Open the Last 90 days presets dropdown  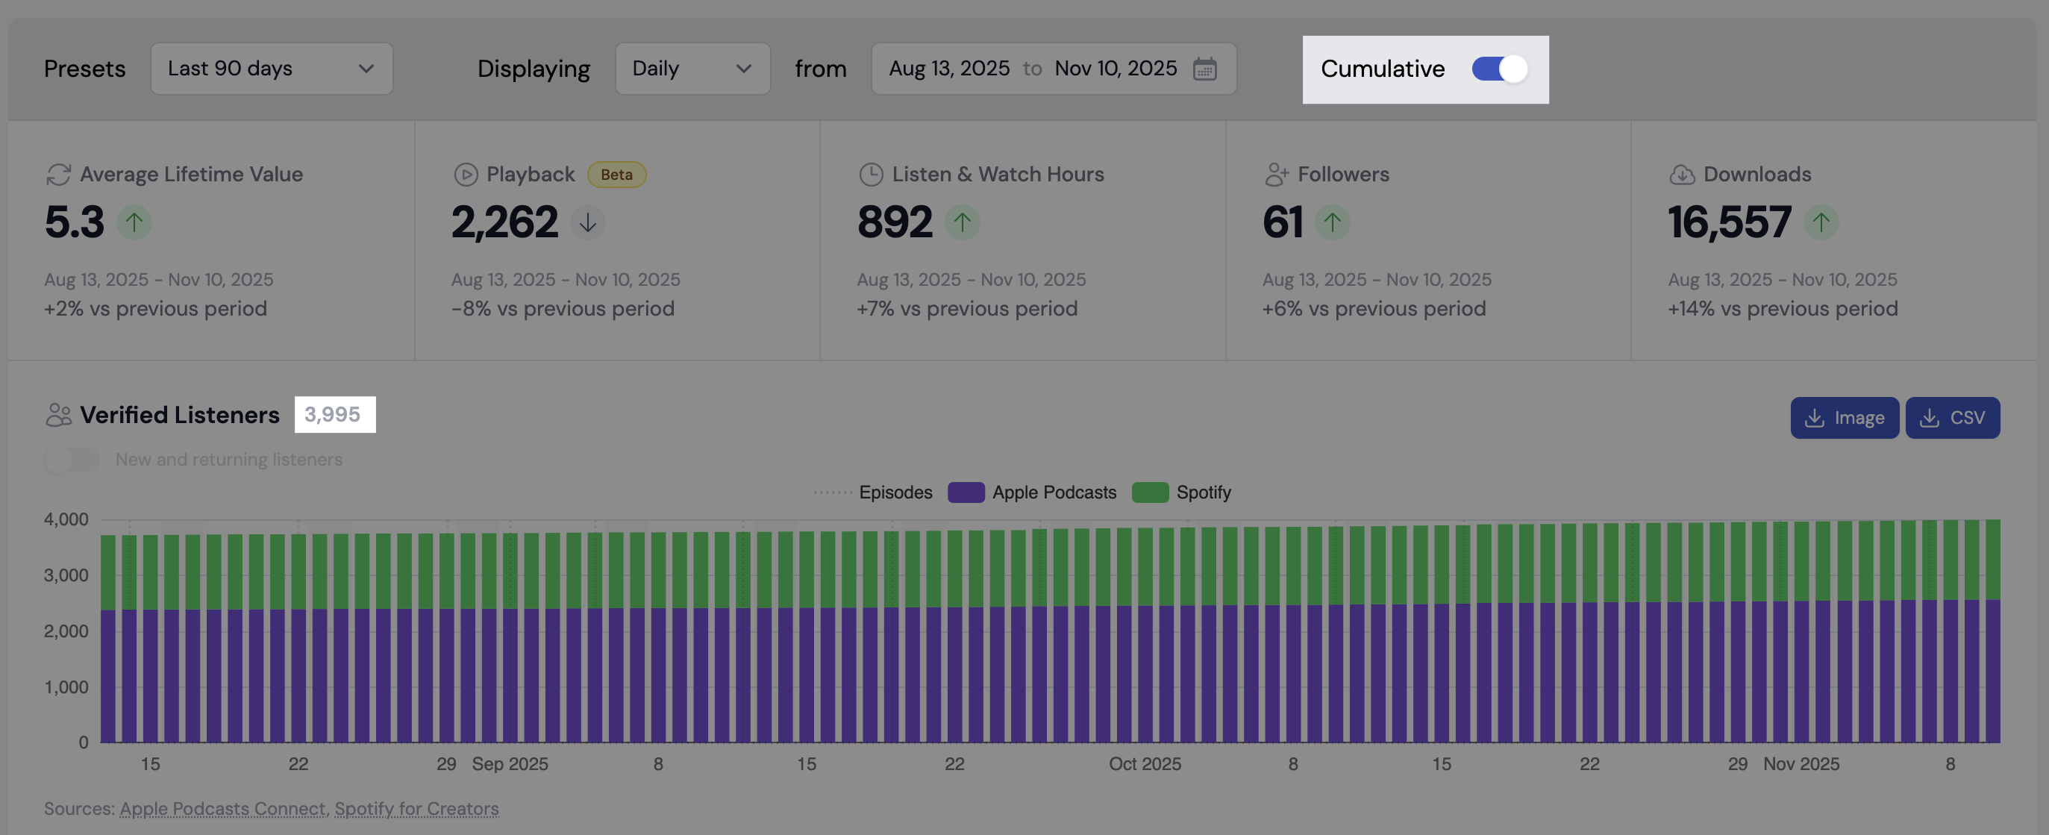click(272, 69)
